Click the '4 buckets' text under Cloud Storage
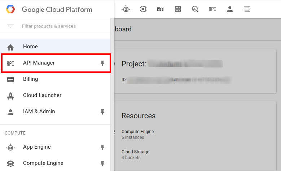 click(x=131, y=158)
